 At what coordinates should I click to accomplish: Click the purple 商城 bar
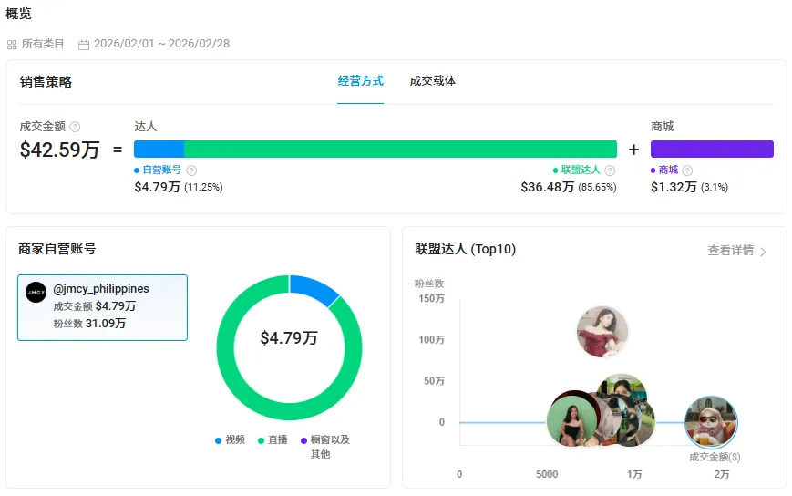(x=712, y=150)
